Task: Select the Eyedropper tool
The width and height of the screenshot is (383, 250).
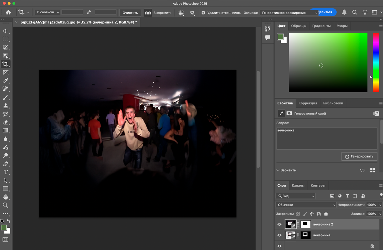Action: [x=5, y=81]
